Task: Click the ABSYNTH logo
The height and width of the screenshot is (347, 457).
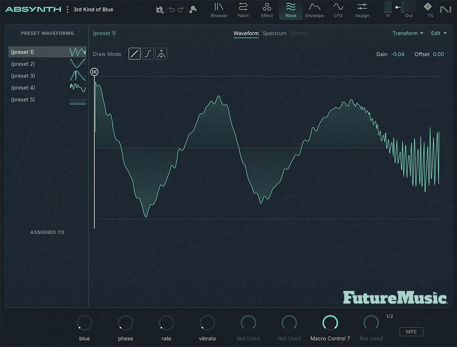Action: point(33,9)
